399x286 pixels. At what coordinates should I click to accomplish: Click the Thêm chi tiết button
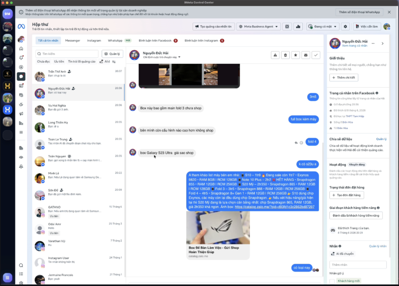344,78
